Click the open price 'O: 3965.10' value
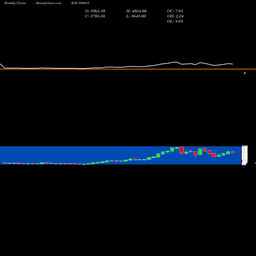The width and height of the screenshot is (256, 256). [x=95, y=11]
